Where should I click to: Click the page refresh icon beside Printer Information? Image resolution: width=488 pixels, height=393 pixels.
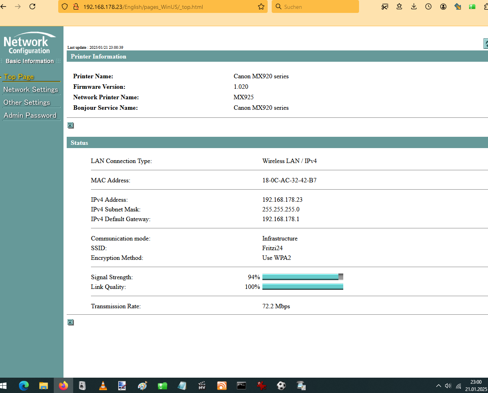(x=486, y=44)
